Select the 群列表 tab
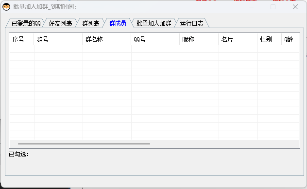The image size is (307, 189). pyautogui.click(x=90, y=23)
